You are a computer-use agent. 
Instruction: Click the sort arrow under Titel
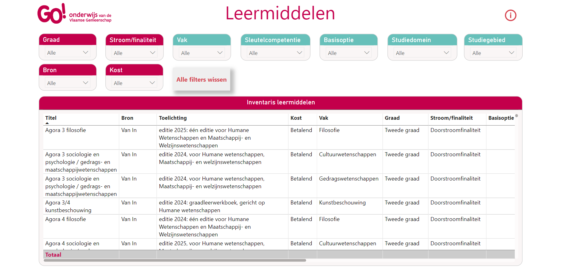pos(47,123)
